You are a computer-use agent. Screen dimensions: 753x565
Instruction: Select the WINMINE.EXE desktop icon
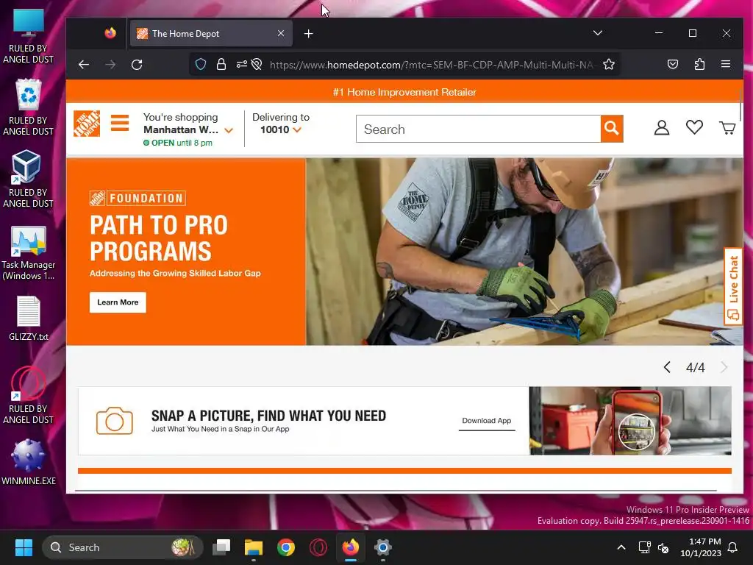click(29, 462)
